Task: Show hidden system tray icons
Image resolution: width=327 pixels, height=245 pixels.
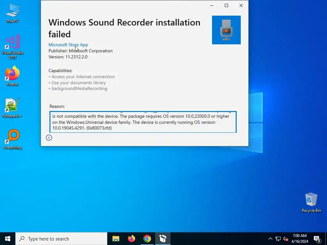Action: point(270,239)
